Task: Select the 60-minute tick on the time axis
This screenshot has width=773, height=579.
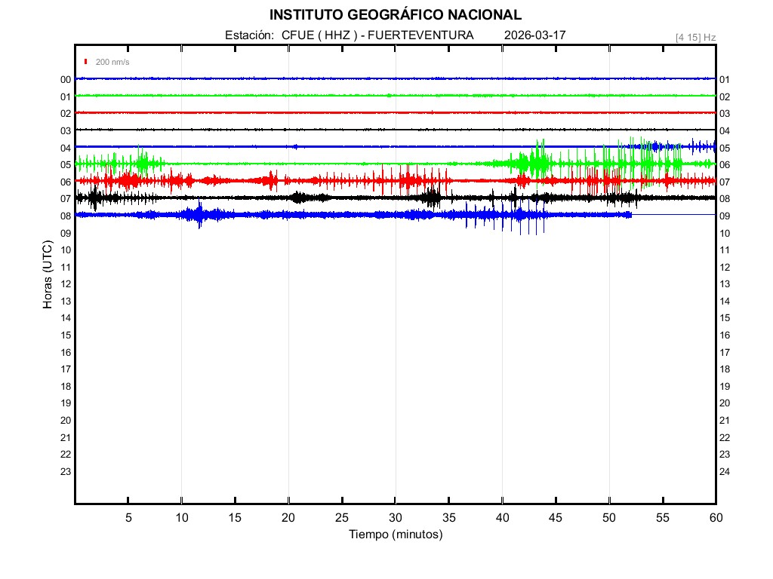Action: (715, 517)
